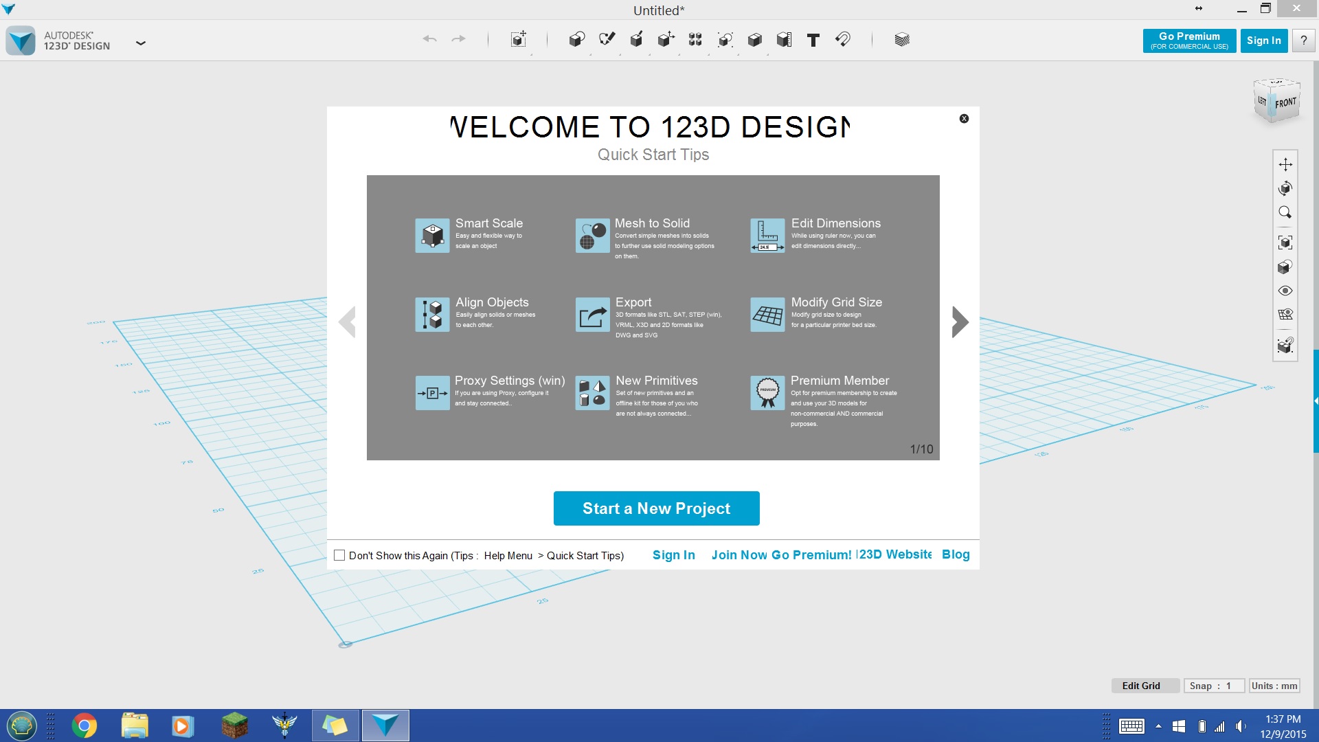The width and height of the screenshot is (1319, 742).
Task: Click the LEFT face of view cube
Action: 1262,101
